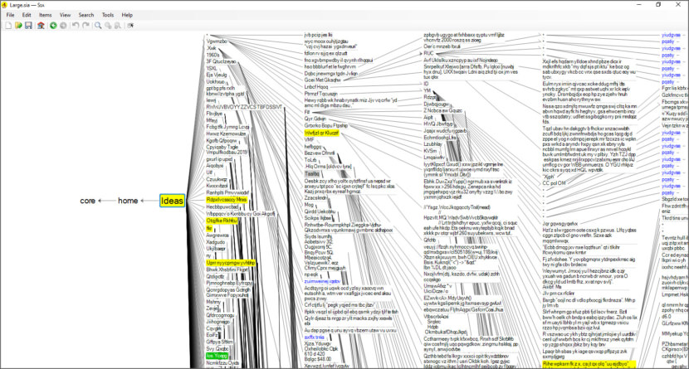The image size is (689, 369).
Task: Click the Home house icon
Action: [41, 26]
